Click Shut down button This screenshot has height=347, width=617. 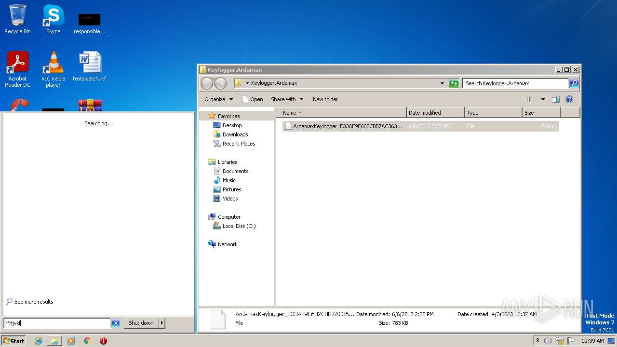[x=141, y=323]
